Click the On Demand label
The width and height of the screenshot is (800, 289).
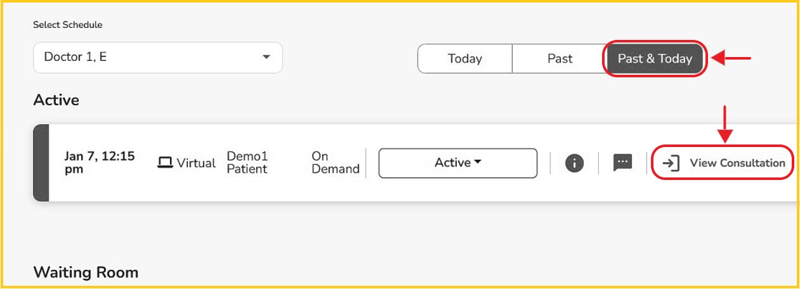pyautogui.click(x=335, y=163)
